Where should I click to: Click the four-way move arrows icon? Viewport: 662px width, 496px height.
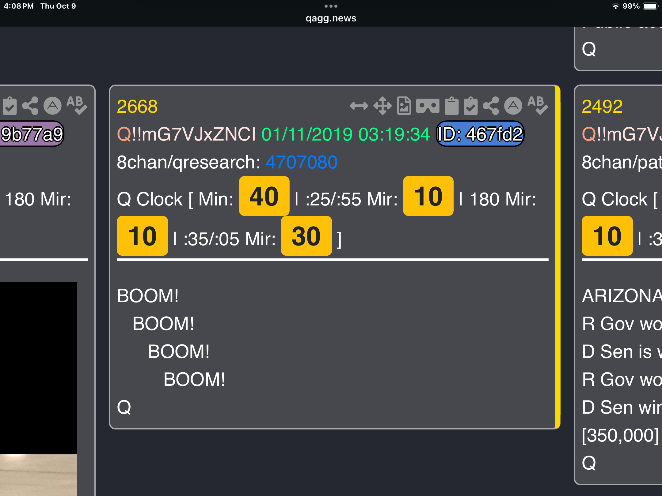tap(382, 106)
